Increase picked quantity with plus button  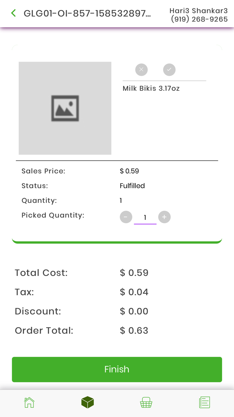tap(164, 217)
